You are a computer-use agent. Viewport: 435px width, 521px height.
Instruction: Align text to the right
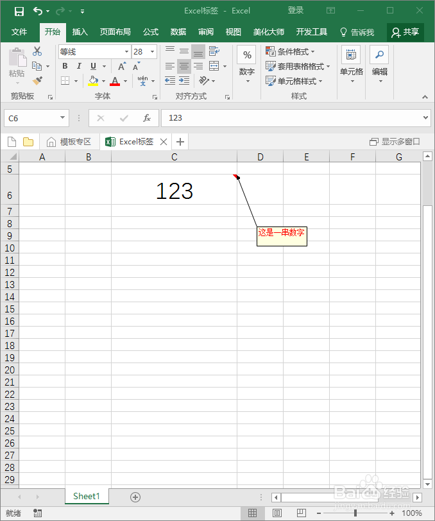(198, 66)
